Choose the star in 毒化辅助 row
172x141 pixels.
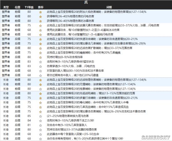(40, 103)
